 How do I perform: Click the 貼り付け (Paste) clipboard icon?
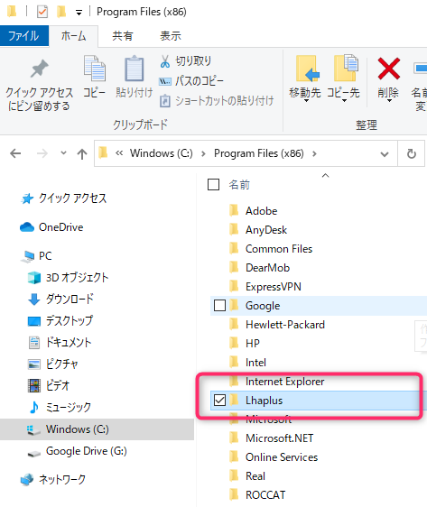[134, 69]
